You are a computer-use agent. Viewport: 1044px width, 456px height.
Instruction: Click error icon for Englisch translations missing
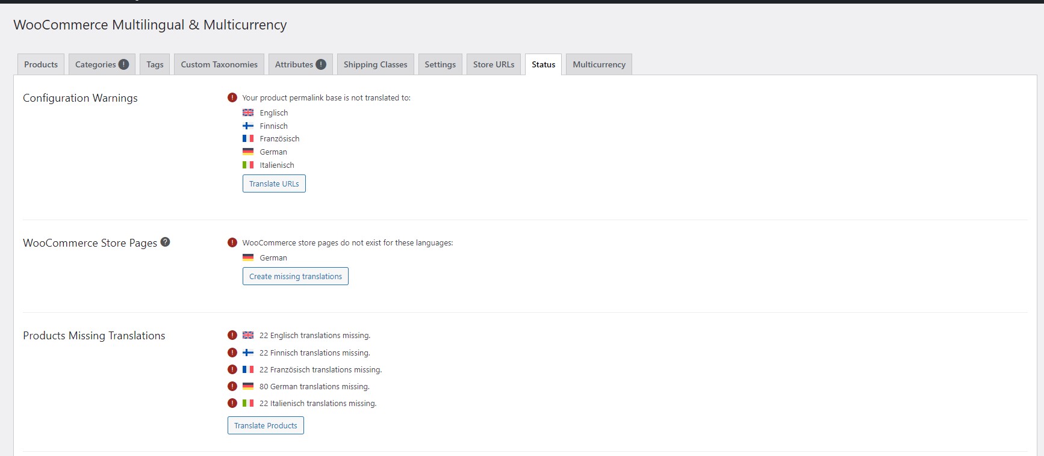[x=232, y=335]
